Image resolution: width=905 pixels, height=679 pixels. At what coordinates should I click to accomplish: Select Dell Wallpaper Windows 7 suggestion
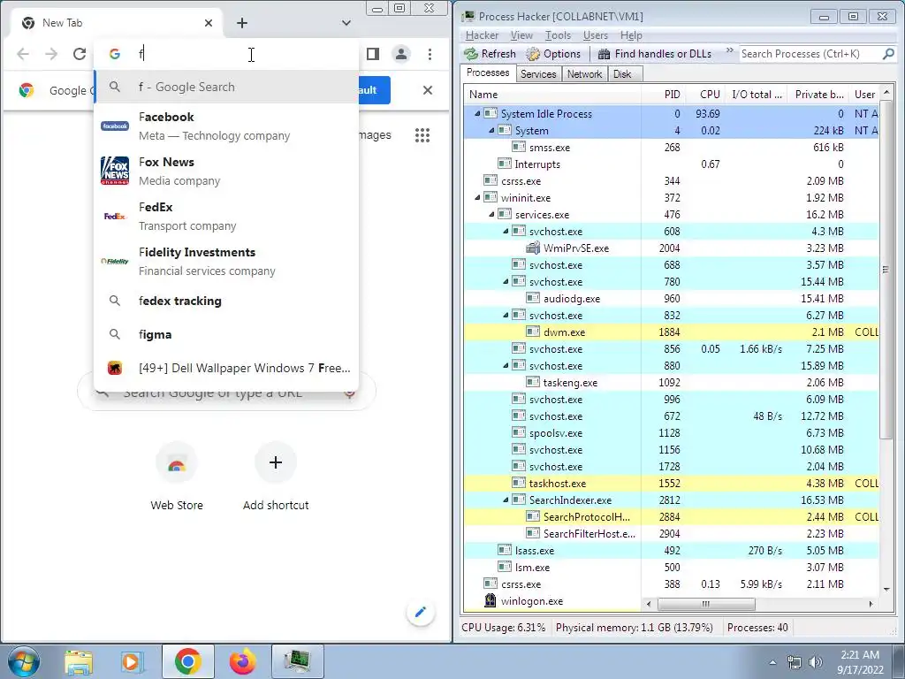226,368
